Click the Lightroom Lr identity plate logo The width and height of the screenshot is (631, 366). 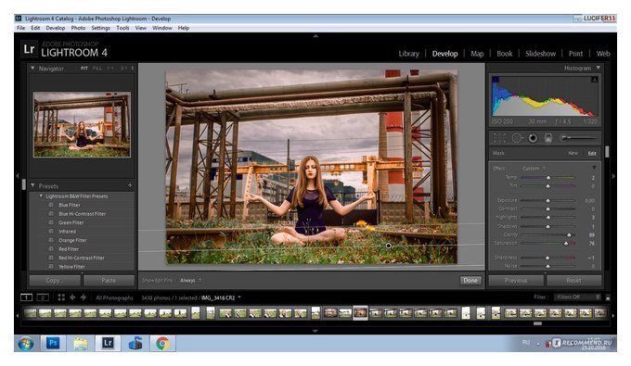tap(29, 49)
